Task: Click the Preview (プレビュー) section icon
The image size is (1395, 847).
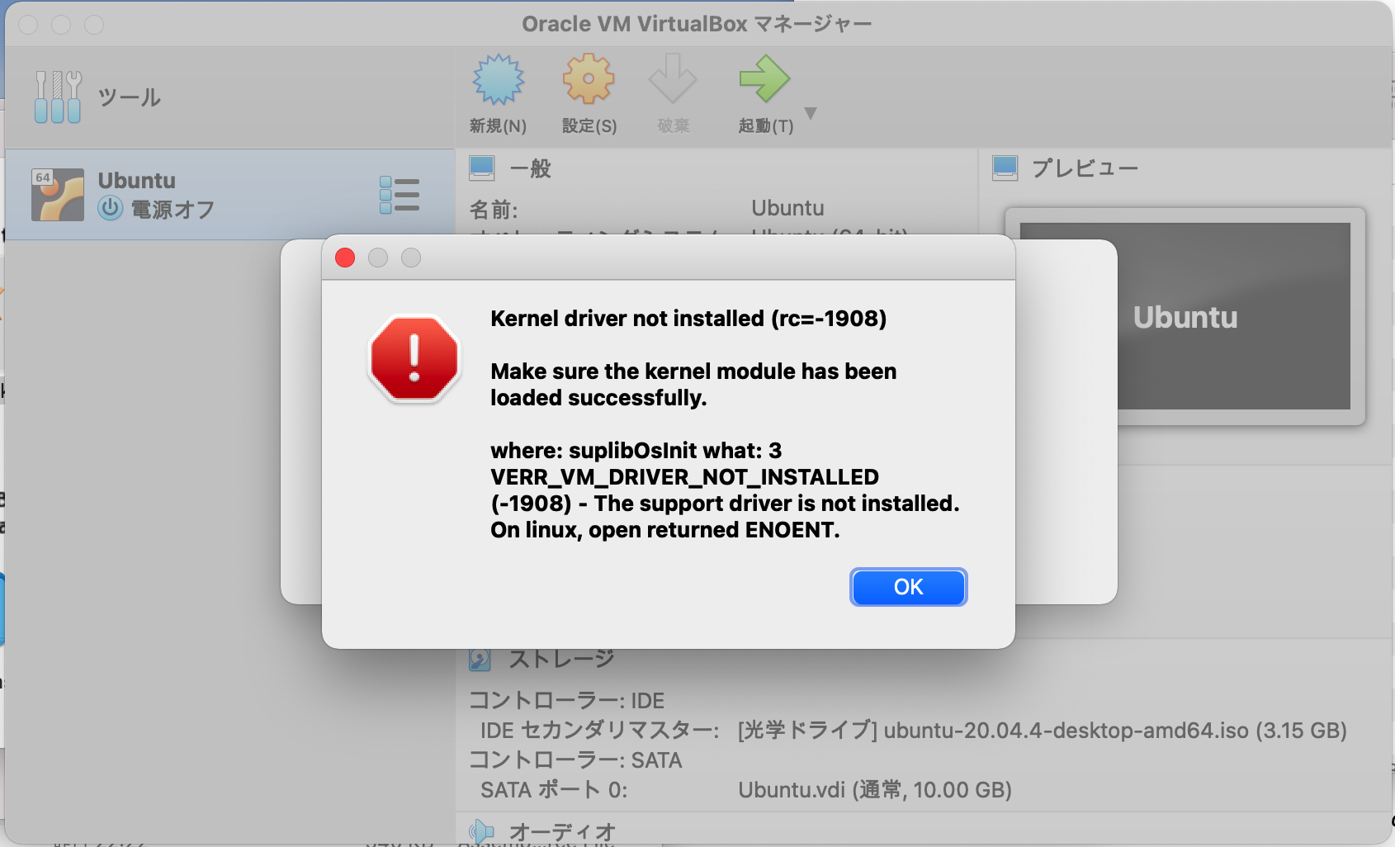Action: click(x=1005, y=168)
